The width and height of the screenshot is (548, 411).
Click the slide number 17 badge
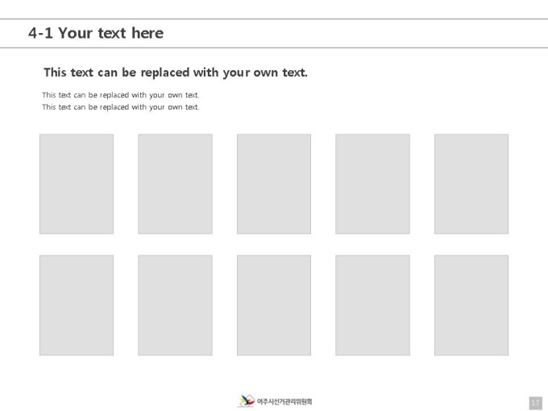(x=535, y=403)
